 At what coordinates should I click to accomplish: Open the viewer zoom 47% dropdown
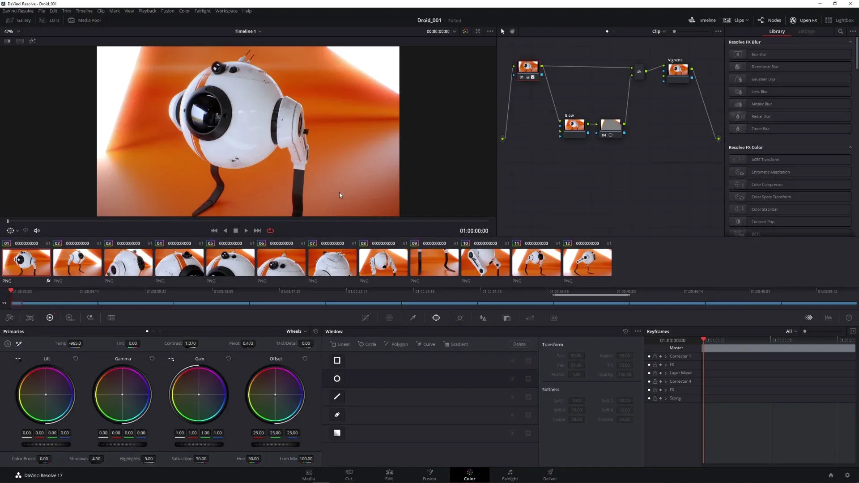pyautogui.click(x=12, y=31)
